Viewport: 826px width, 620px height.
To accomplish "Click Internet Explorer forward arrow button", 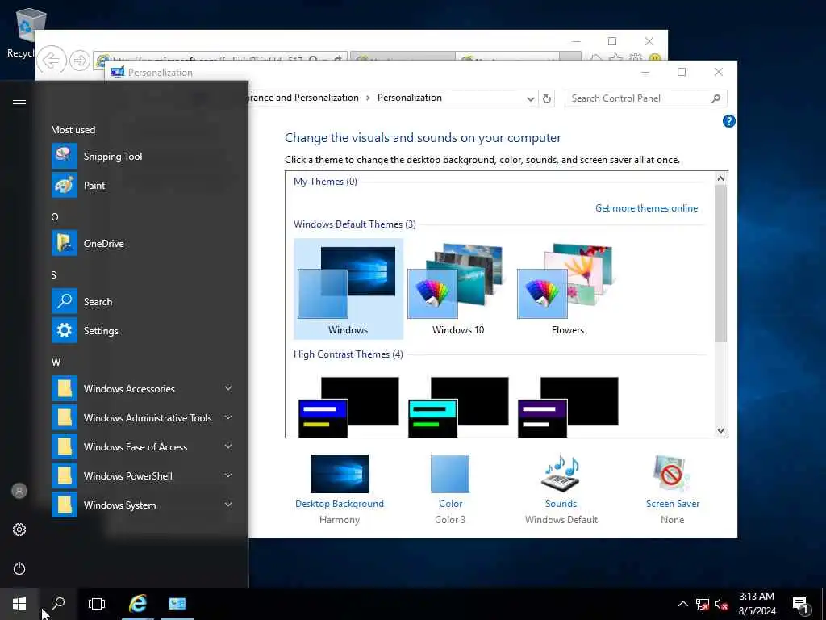I will click(80, 61).
